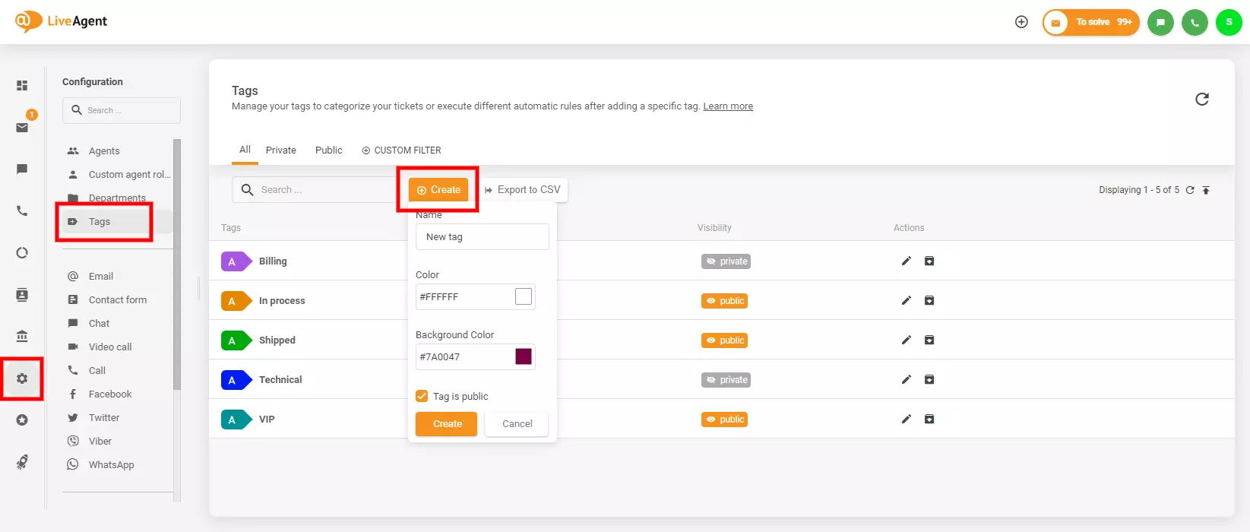Open the Call phone icon in left sidebar
Image resolution: width=1250 pixels, height=532 pixels.
(x=22, y=211)
